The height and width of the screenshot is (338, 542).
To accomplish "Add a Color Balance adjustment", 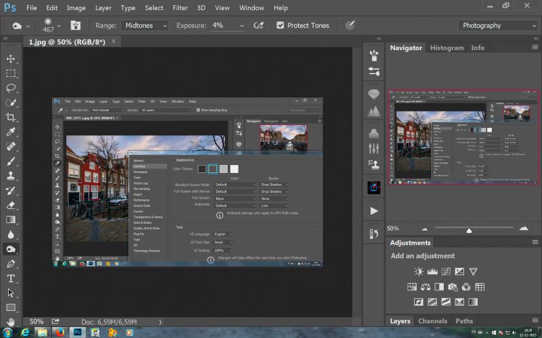I will point(425,287).
